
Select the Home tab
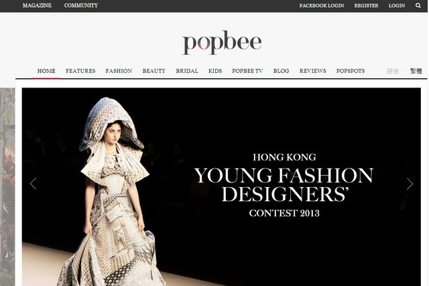[x=46, y=71]
